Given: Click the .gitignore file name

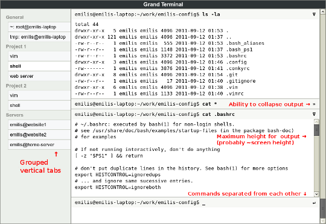Looking at the screenshot, I should (x=241, y=81).
